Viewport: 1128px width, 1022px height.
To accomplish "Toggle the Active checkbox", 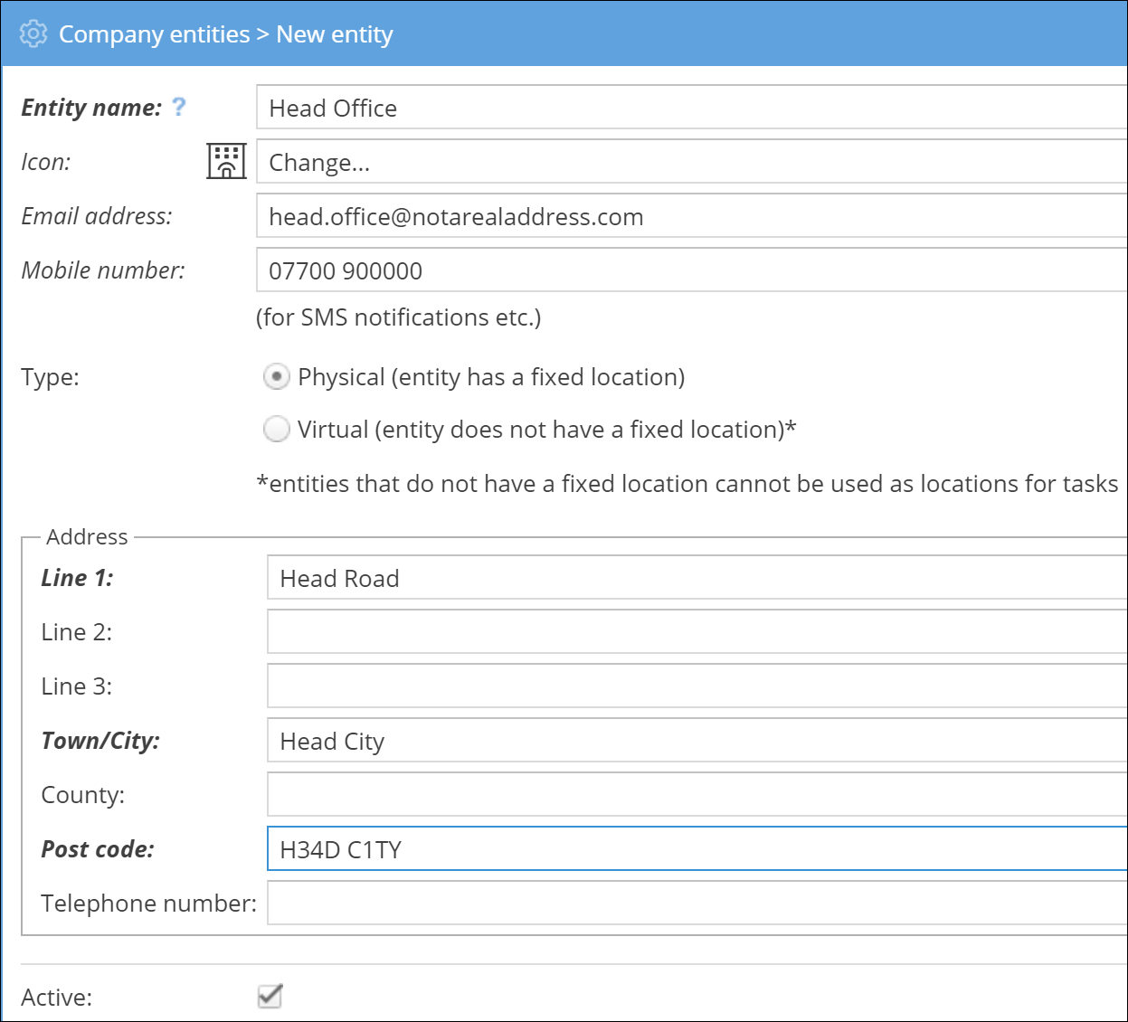I will [270, 996].
